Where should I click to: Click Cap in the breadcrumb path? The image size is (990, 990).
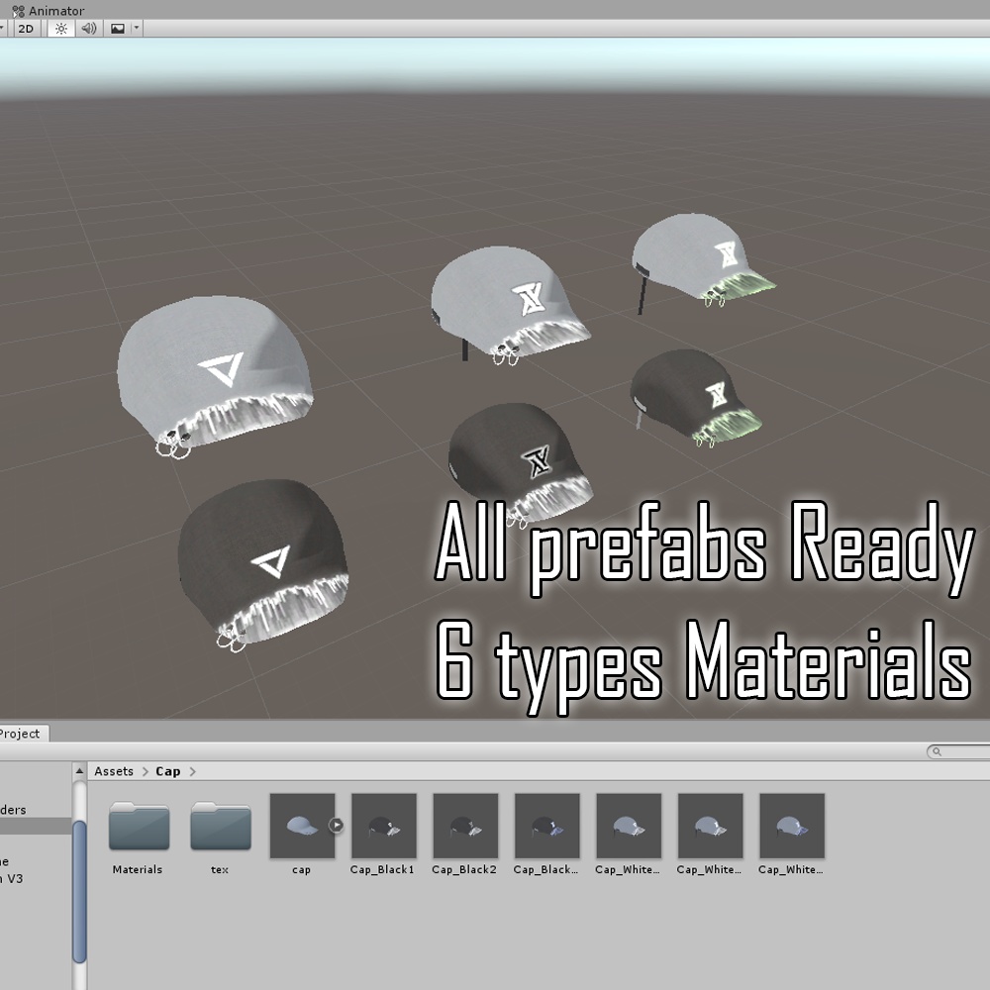(168, 771)
